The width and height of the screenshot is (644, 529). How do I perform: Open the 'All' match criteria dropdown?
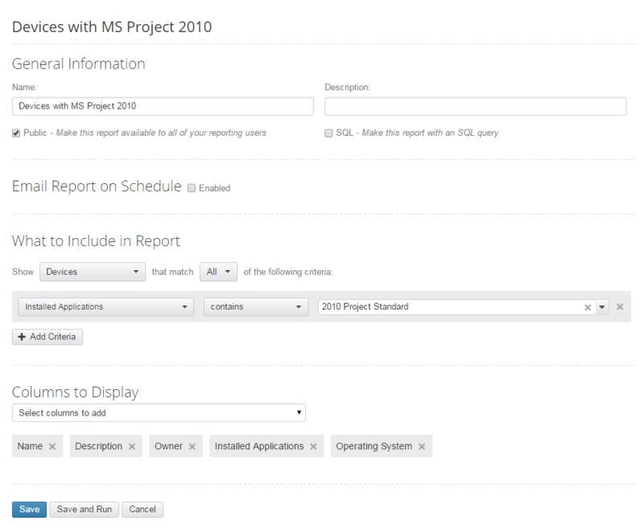pos(218,272)
